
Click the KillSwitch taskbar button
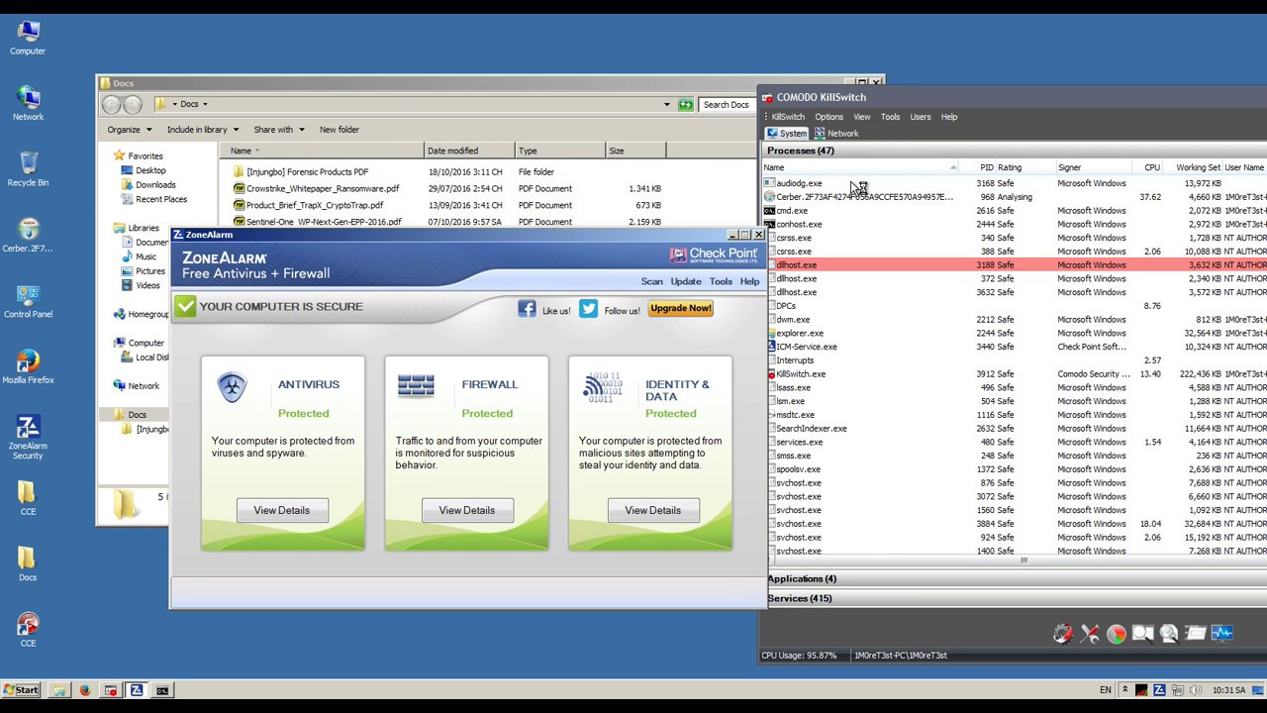(x=111, y=690)
